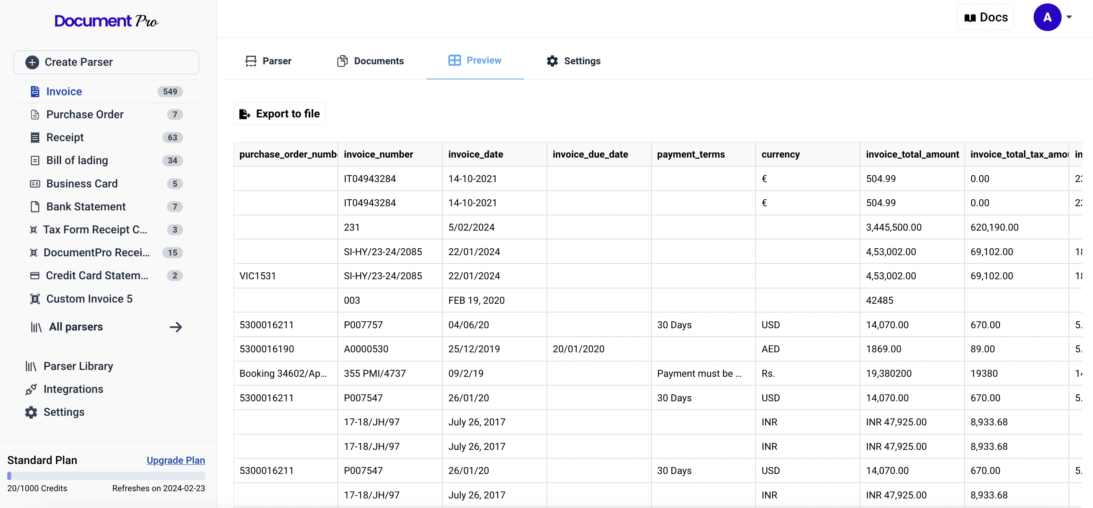Click the credits usage progress bar
The image size is (1093, 508).
click(106, 476)
